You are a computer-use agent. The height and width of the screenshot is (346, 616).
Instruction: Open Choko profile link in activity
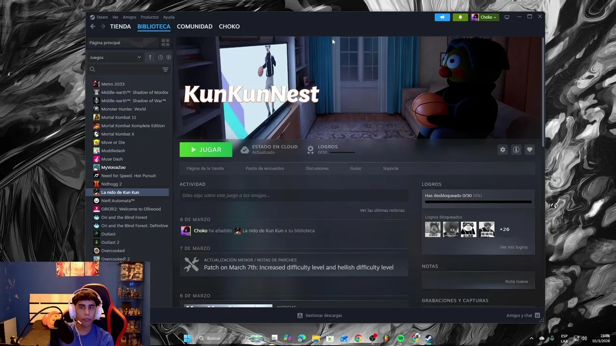click(200, 231)
